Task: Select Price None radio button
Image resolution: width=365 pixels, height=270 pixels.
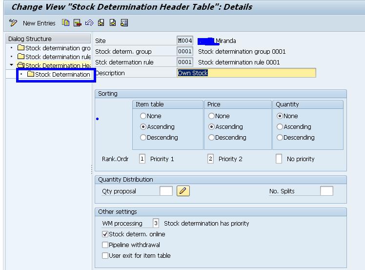Action: click(211, 116)
